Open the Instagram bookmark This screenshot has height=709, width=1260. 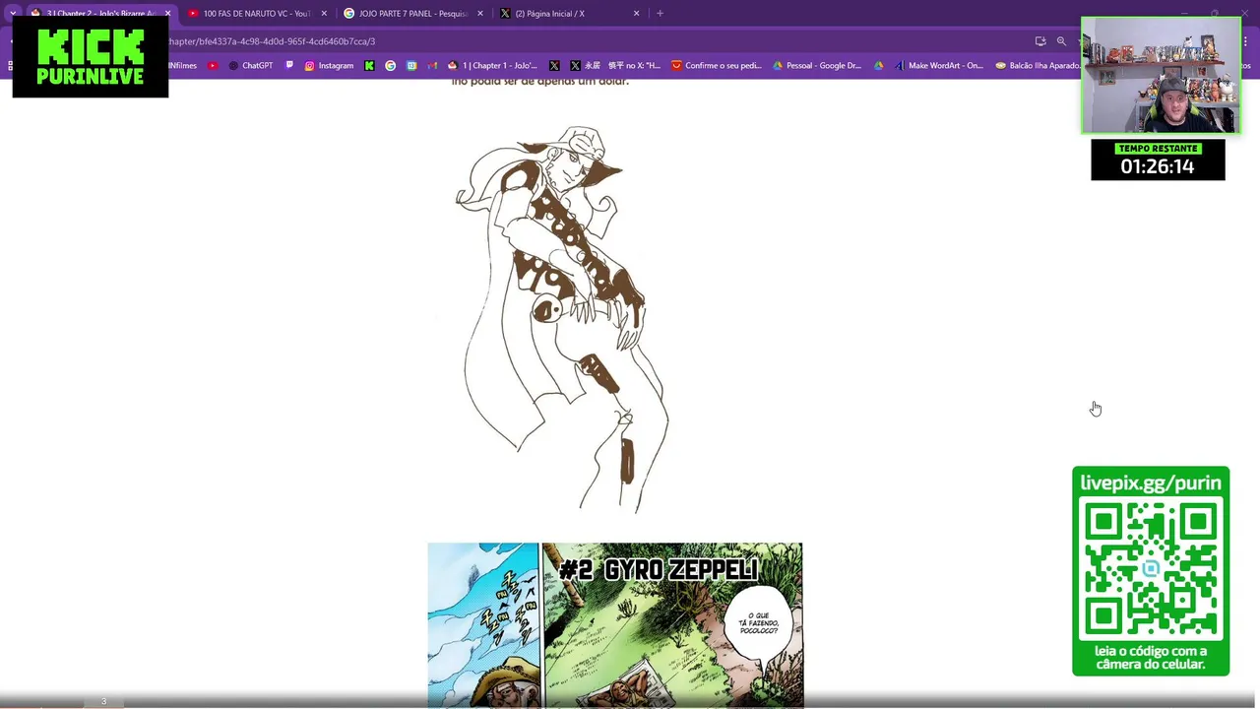(329, 66)
